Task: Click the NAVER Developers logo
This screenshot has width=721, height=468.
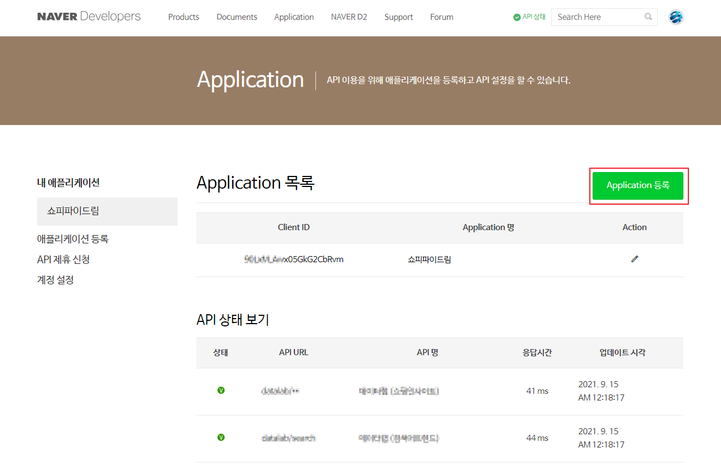Action: tap(89, 17)
